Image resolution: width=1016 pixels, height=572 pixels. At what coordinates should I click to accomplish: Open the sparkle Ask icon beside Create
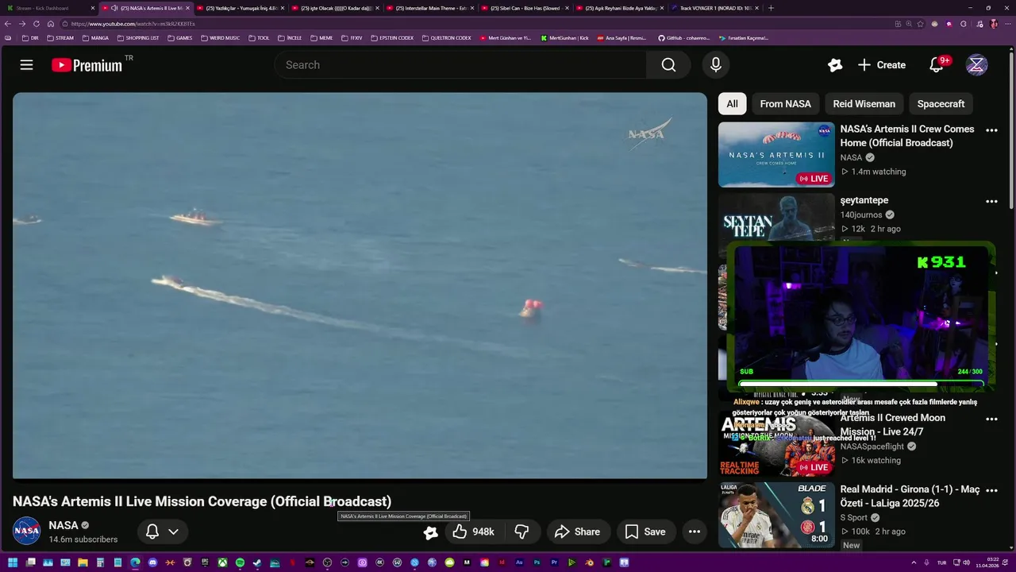pos(834,65)
